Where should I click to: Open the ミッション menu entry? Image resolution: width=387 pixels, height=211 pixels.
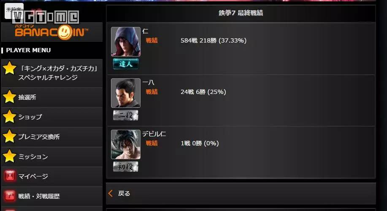pyautogui.click(x=52, y=157)
